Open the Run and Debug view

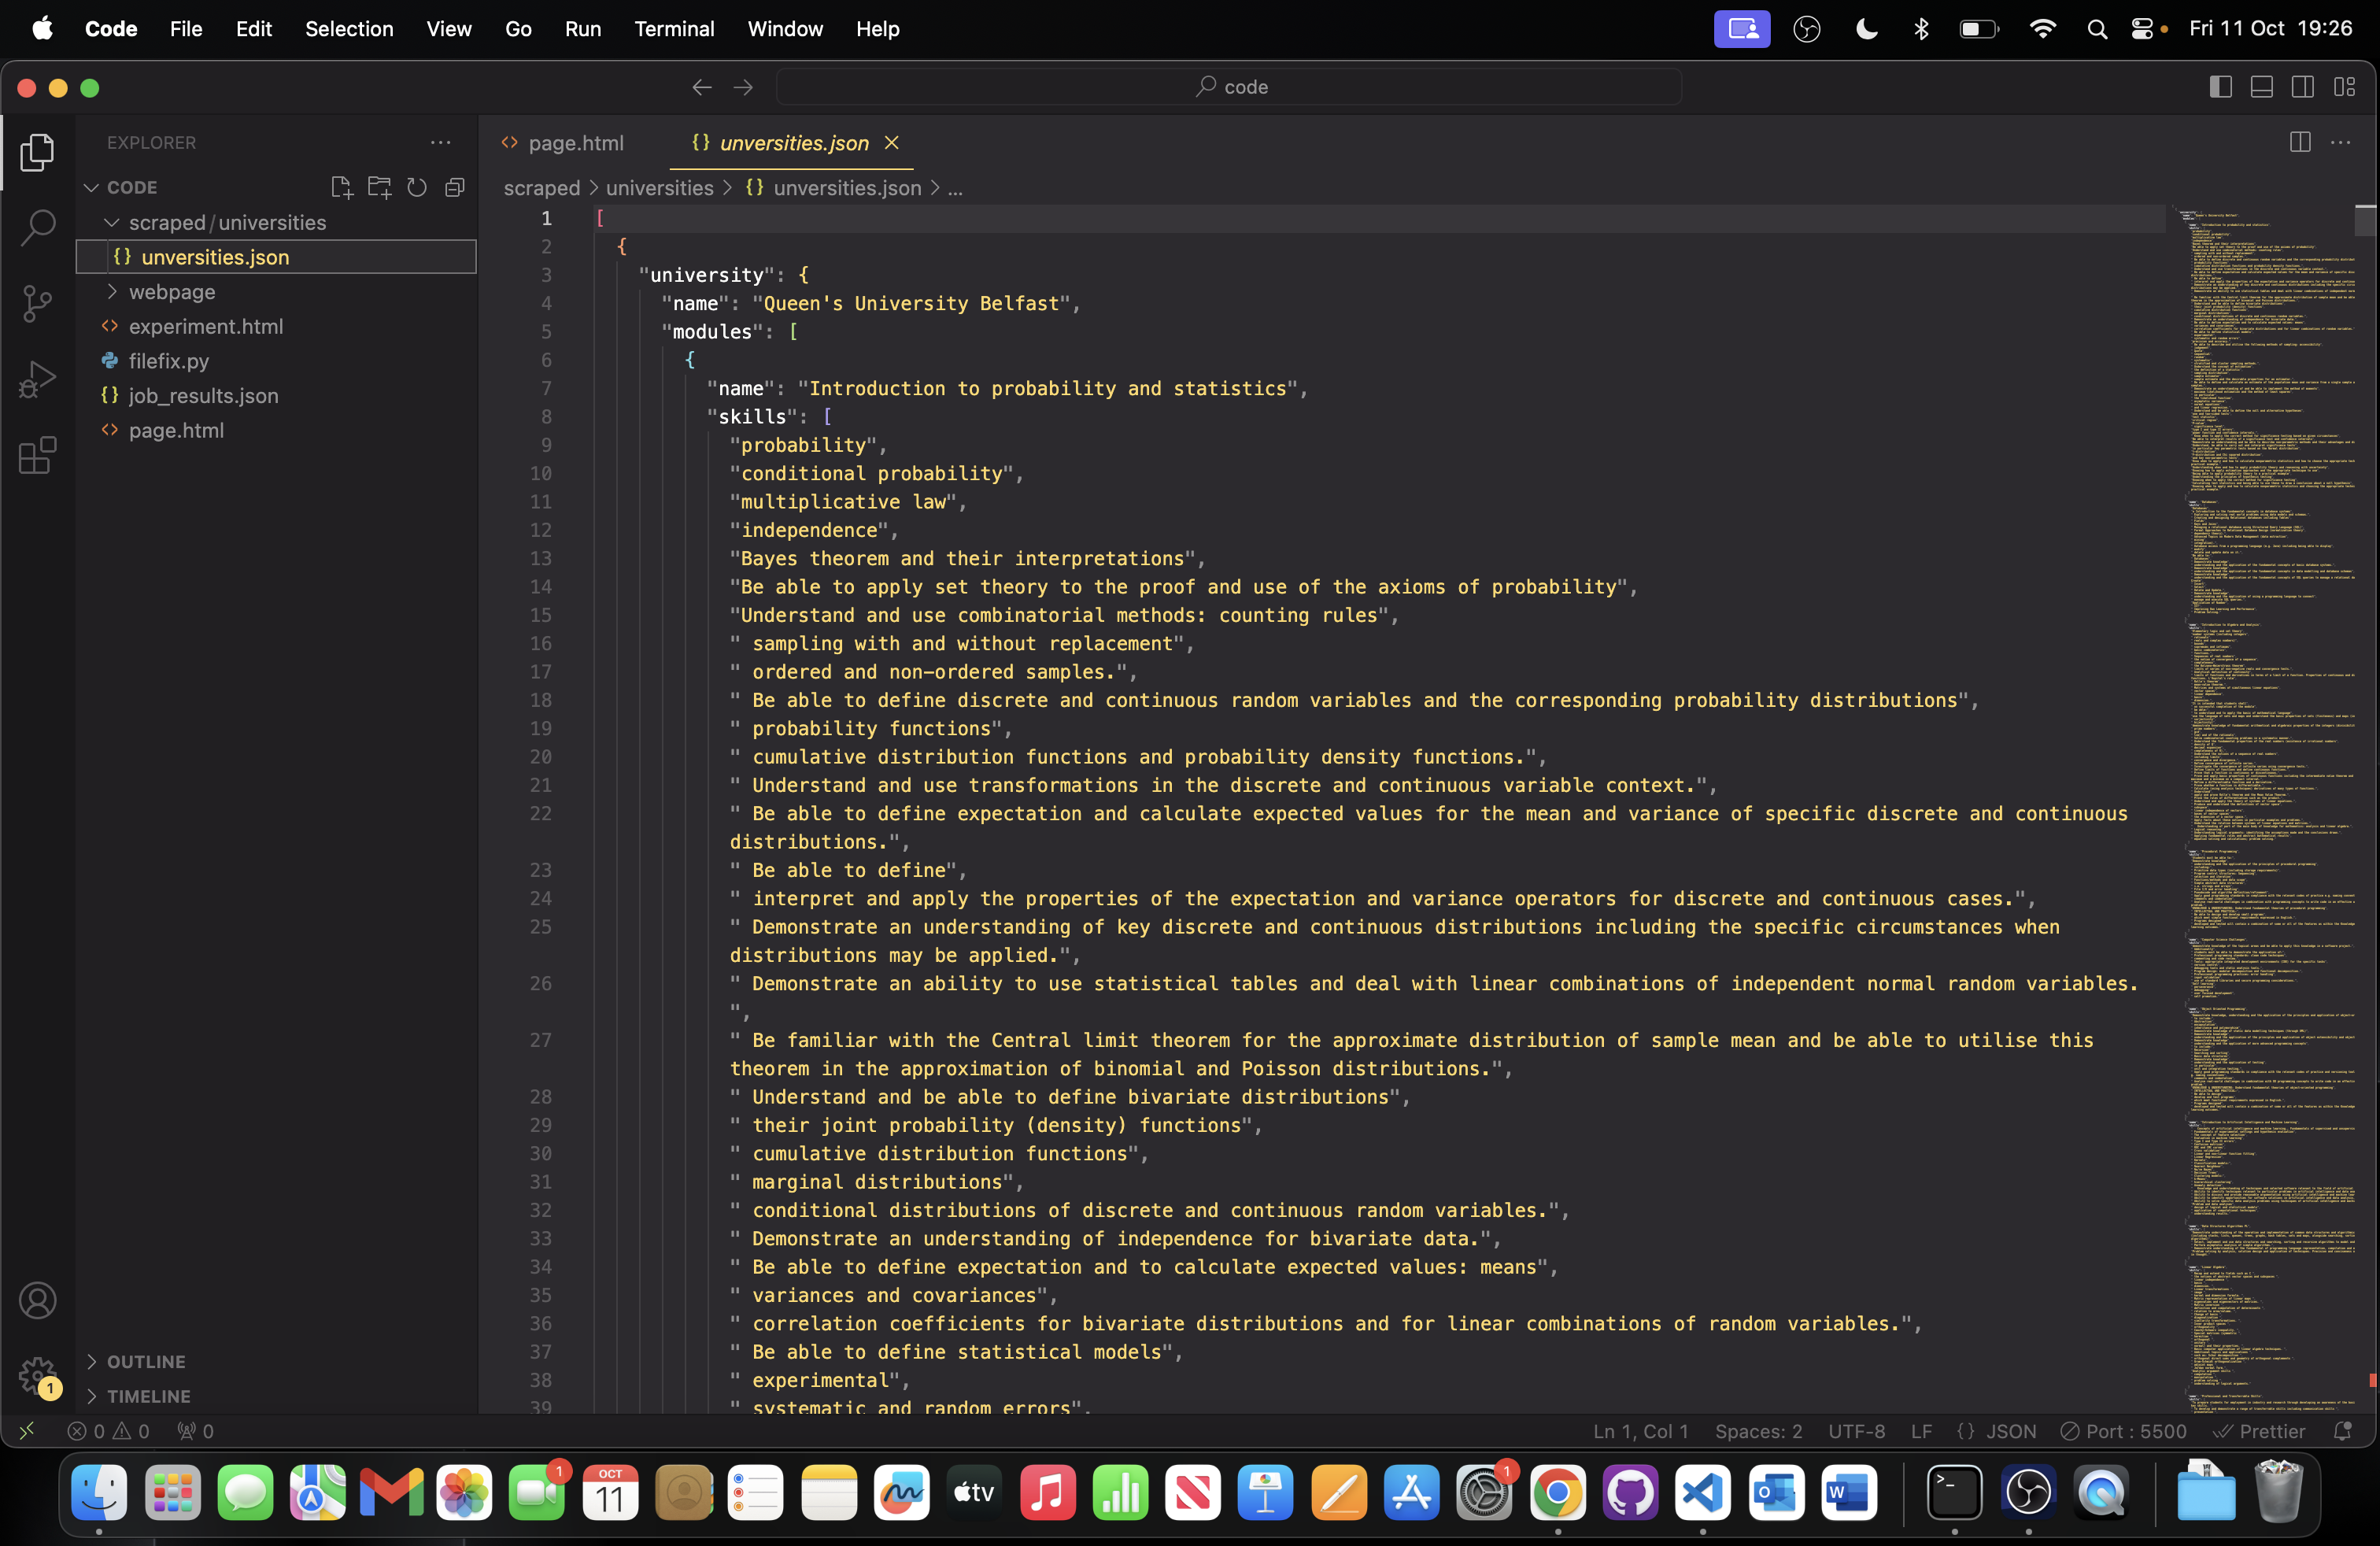click(x=37, y=380)
